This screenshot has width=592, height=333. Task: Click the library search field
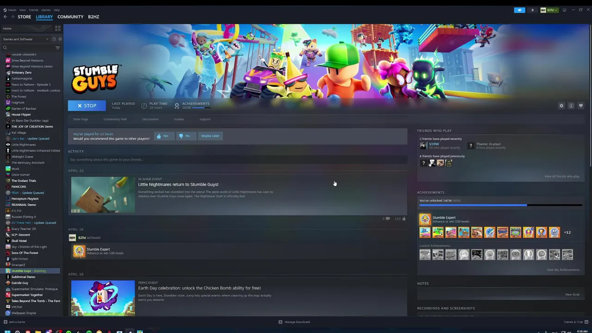tap(28, 48)
